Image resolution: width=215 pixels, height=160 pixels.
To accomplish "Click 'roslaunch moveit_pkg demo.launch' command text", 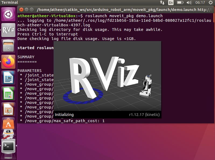I will coord(124,16).
